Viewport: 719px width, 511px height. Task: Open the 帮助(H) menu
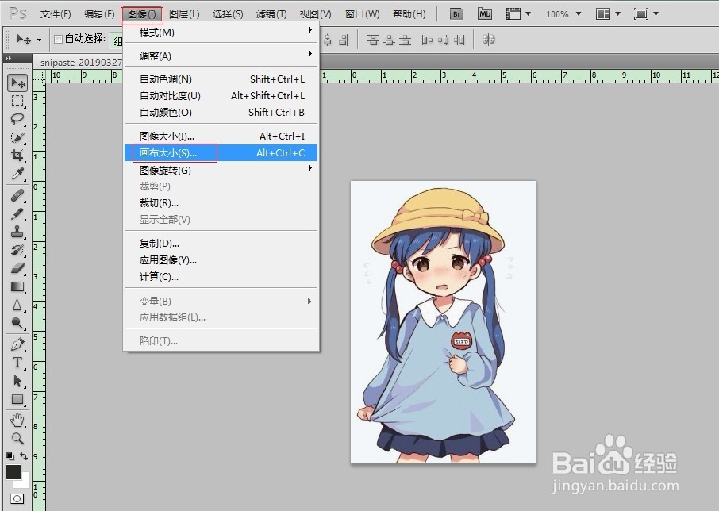coord(409,13)
